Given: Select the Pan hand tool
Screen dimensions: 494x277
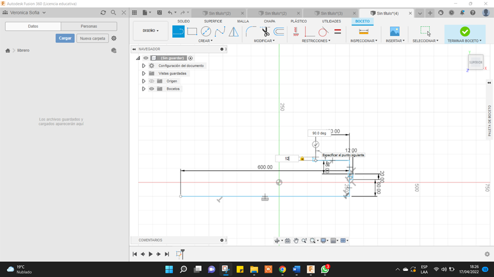Looking at the screenshot, I should 296,240.
